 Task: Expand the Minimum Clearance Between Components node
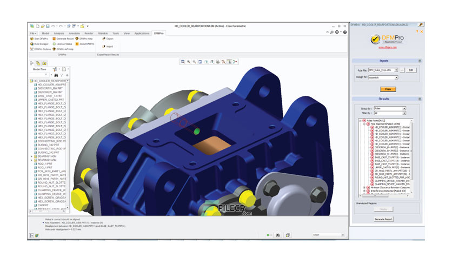(364, 187)
